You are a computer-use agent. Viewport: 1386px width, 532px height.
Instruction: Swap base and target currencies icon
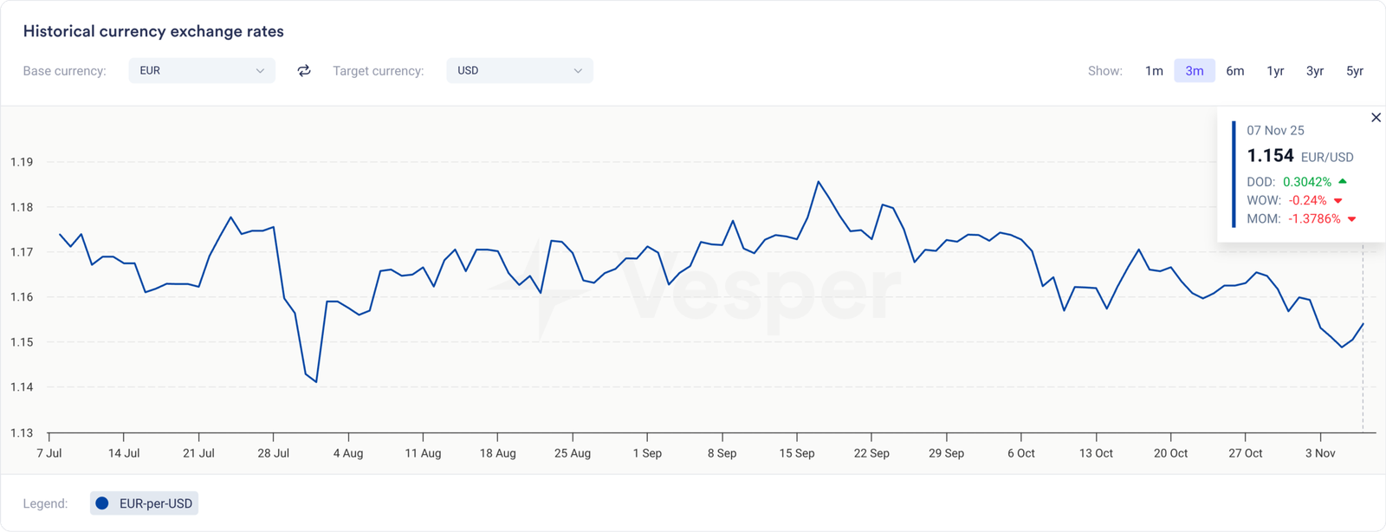[x=304, y=71]
